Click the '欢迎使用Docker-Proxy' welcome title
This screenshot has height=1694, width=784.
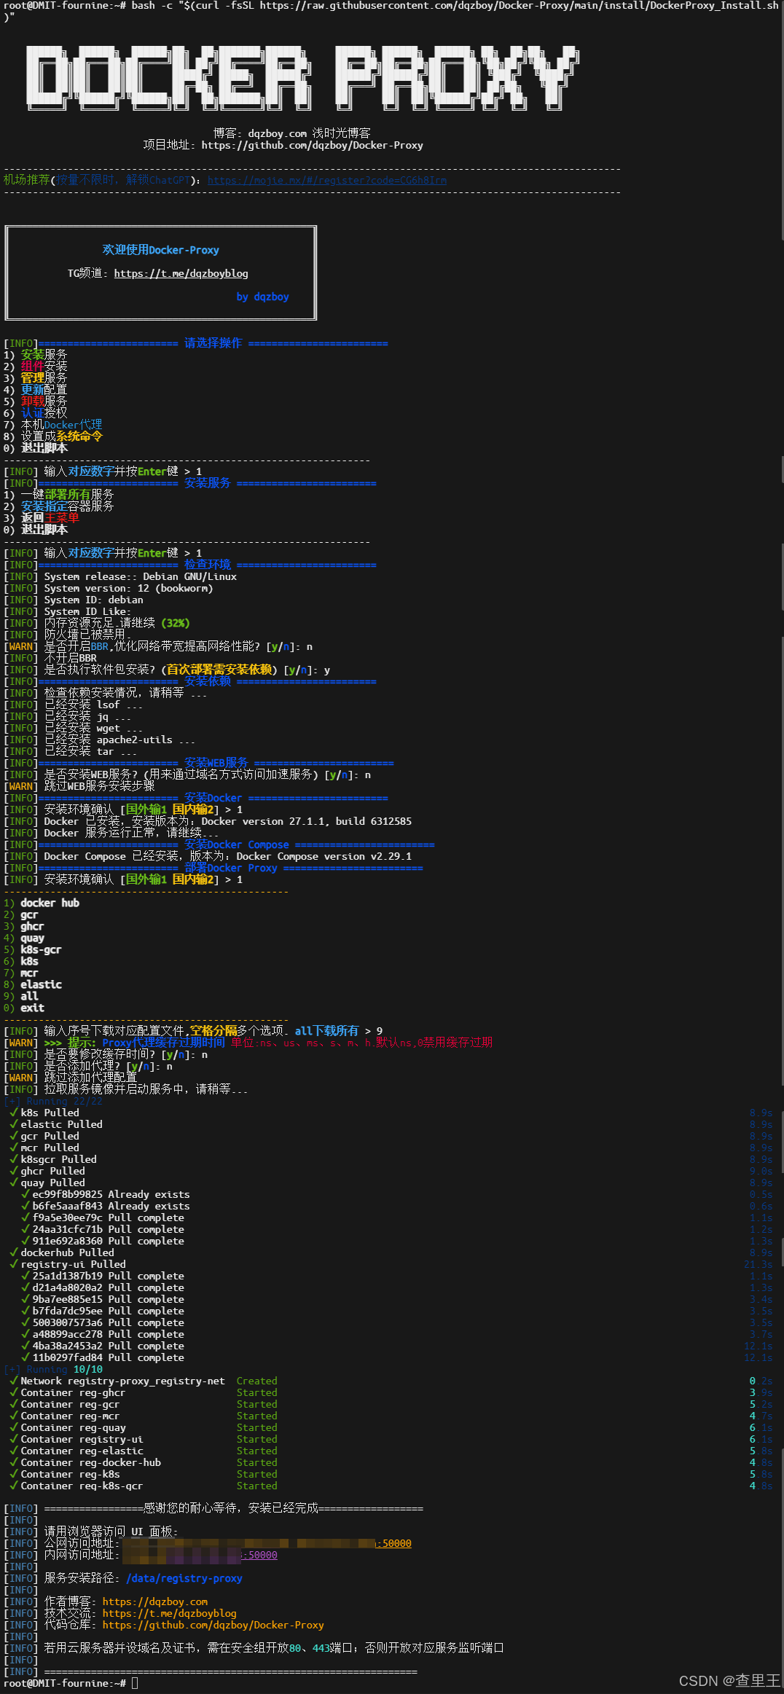(160, 250)
